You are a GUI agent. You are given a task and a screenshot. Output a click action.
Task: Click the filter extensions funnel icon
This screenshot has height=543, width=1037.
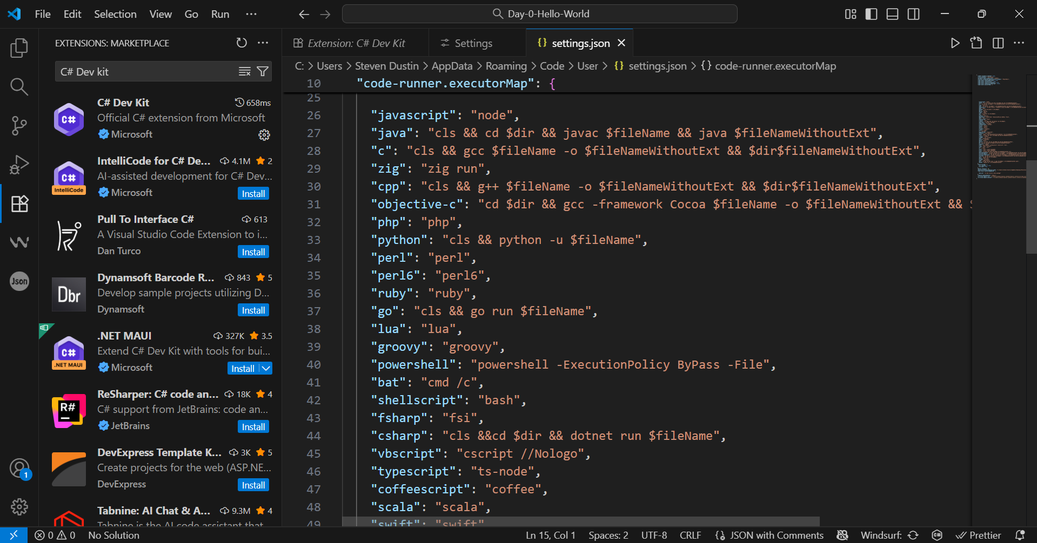point(263,72)
